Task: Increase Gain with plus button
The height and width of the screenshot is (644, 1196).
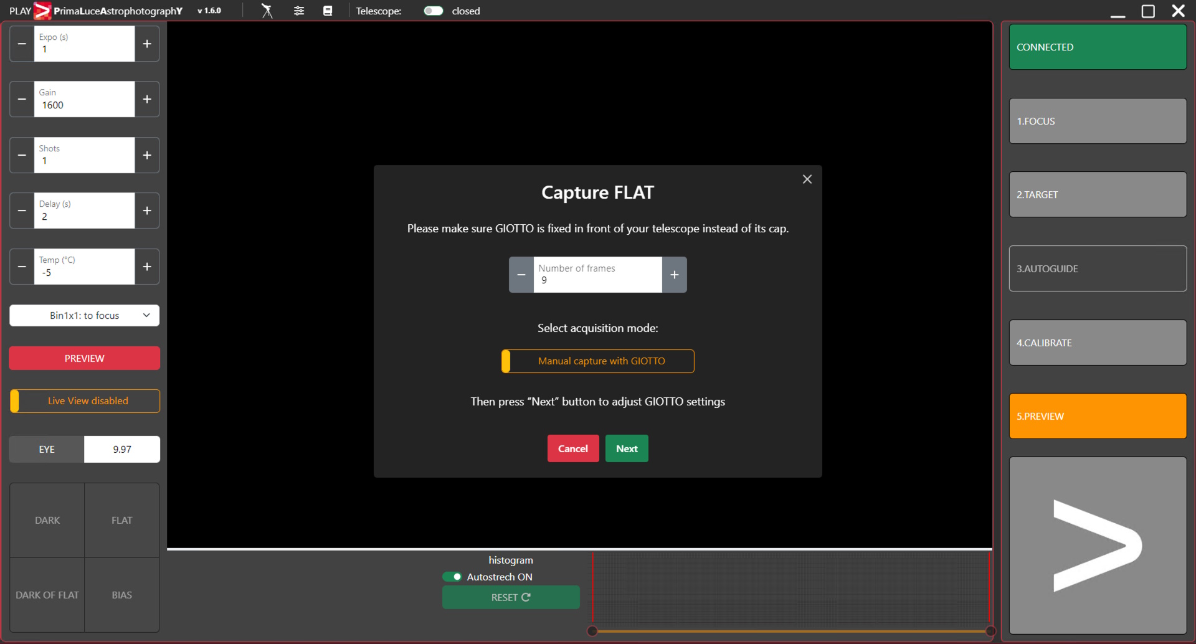Action: pyautogui.click(x=147, y=99)
